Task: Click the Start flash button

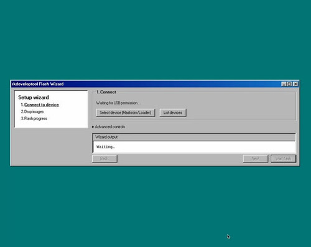Action: tap(283, 159)
